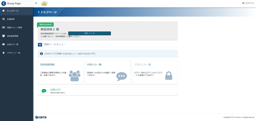Click the ログアウト logout button
This screenshot has width=256, height=121.
click(x=248, y=3)
